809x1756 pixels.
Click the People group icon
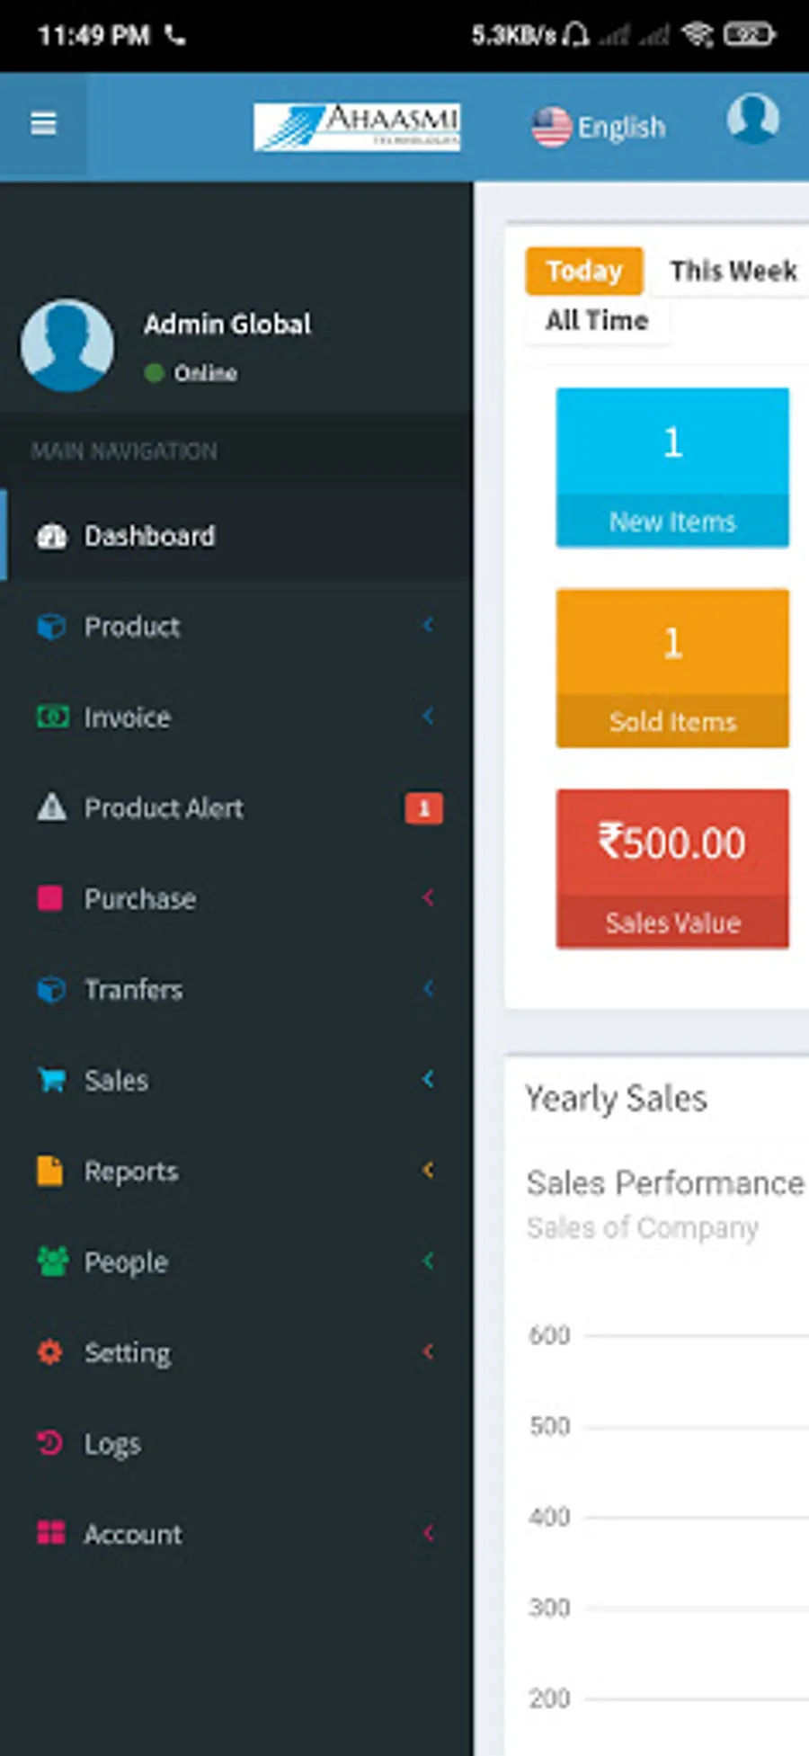point(51,1261)
